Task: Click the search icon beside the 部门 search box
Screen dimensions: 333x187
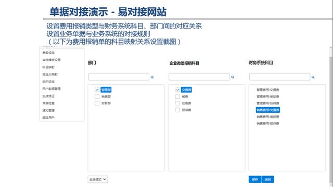Action: [x=152, y=77]
